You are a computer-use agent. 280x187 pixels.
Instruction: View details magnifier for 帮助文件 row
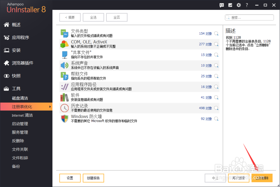216,76
